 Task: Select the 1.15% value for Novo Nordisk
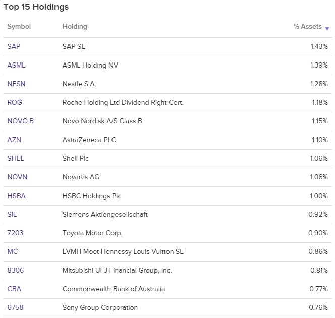pos(320,121)
